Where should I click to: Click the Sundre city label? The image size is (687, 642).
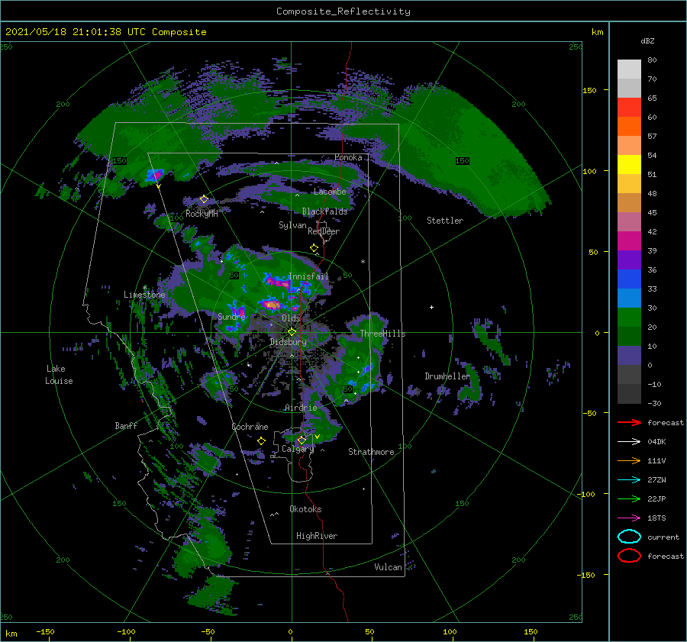232,316
